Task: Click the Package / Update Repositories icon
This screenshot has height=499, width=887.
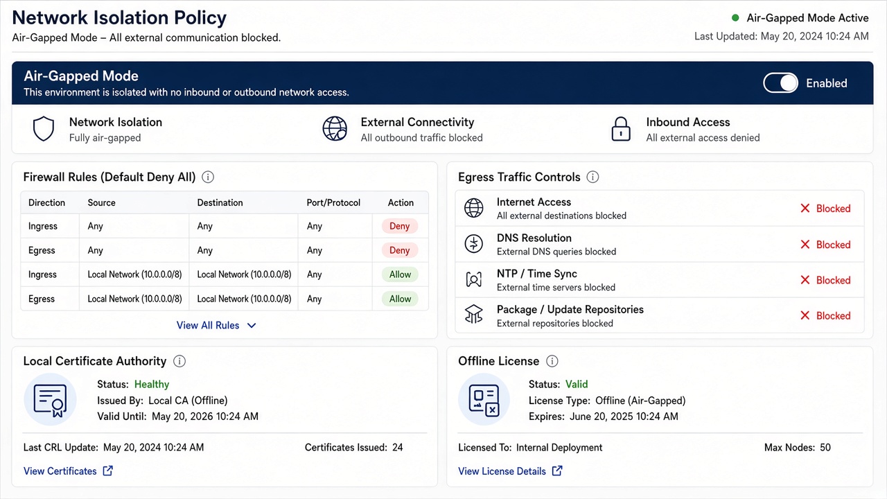Action: [x=474, y=315]
